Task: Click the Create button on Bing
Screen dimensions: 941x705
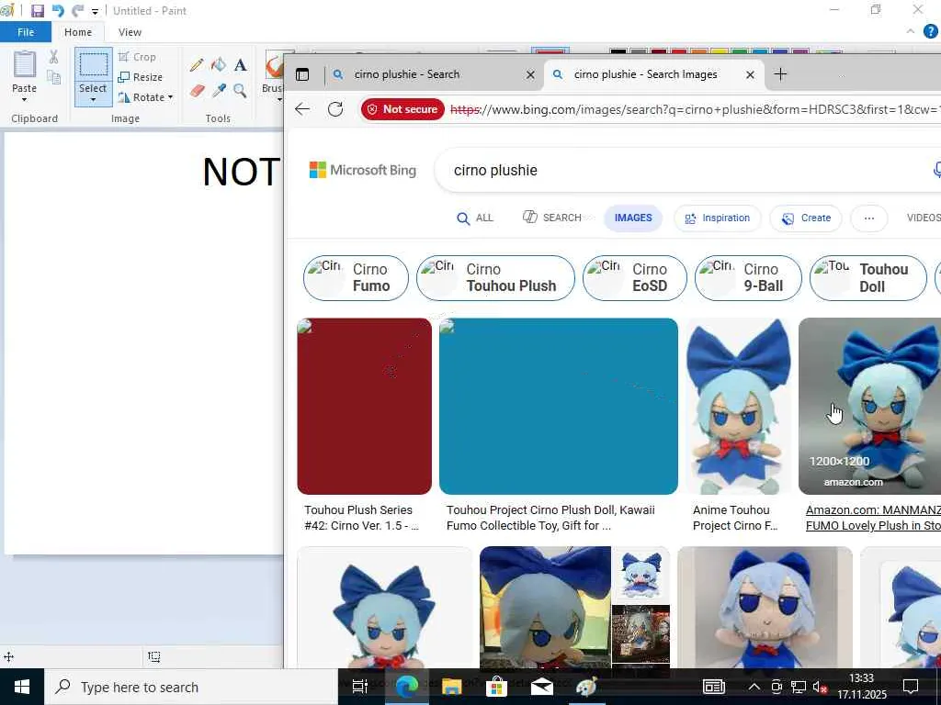Action: 806,218
